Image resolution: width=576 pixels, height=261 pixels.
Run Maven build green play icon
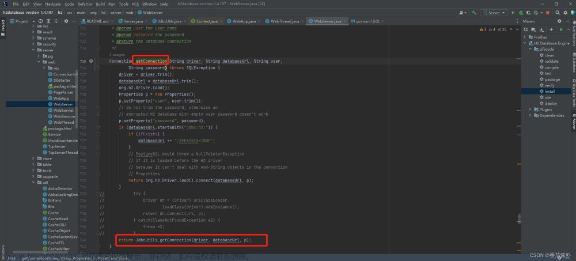tap(561, 29)
